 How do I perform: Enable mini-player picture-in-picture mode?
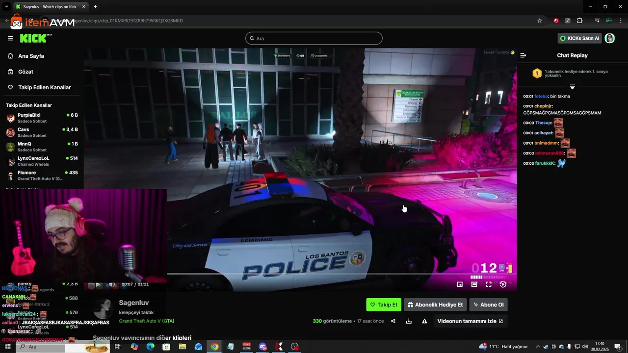click(460, 284)
